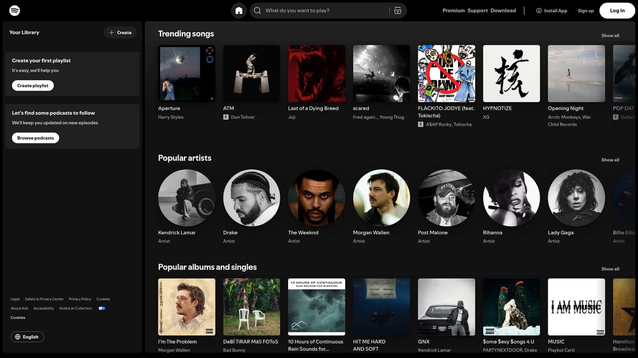Click the Spotify logo icon
The width and height of the screenshot is (638, 358).
click(15, 11)
